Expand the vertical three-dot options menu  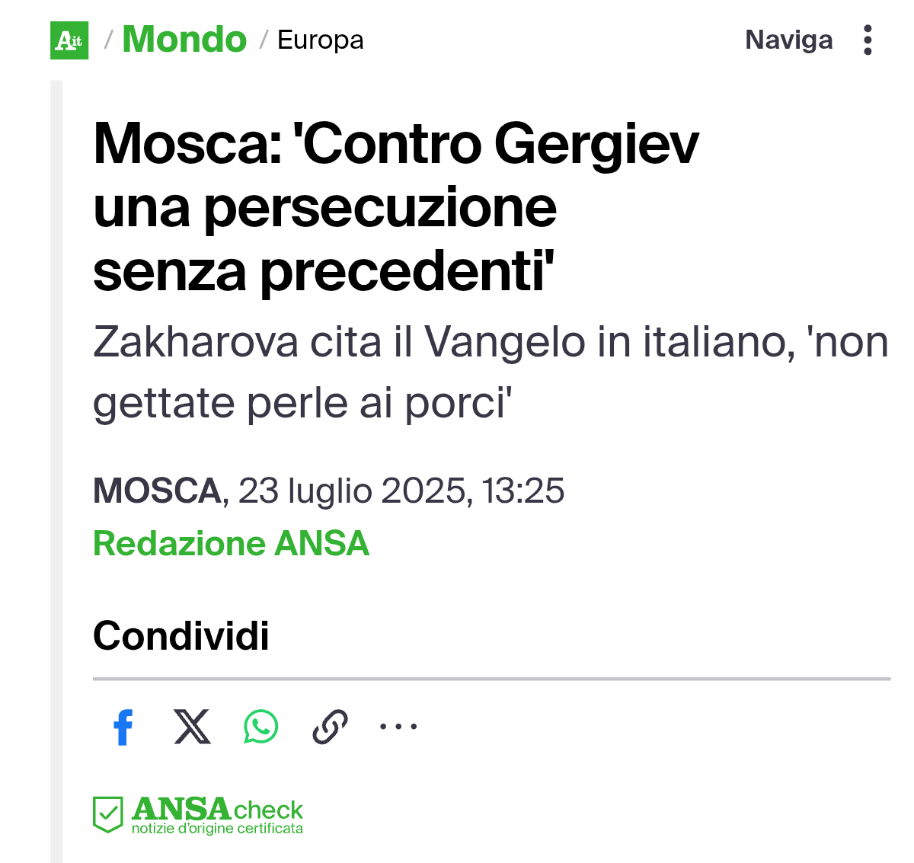pyautogui.click(x=868, y=40)
